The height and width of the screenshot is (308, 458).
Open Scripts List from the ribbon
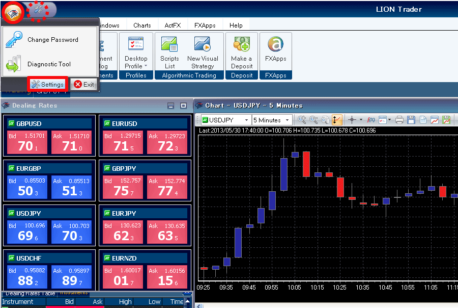(169, 53)
